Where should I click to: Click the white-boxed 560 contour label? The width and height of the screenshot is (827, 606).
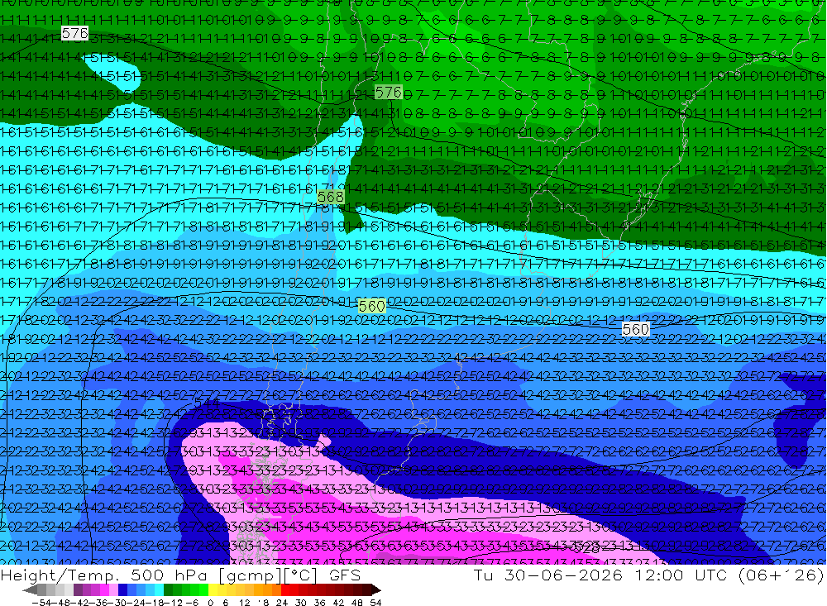click(635, 329)
